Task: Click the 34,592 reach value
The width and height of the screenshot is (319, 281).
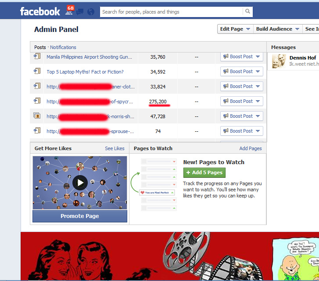Action: click(158, 72)
